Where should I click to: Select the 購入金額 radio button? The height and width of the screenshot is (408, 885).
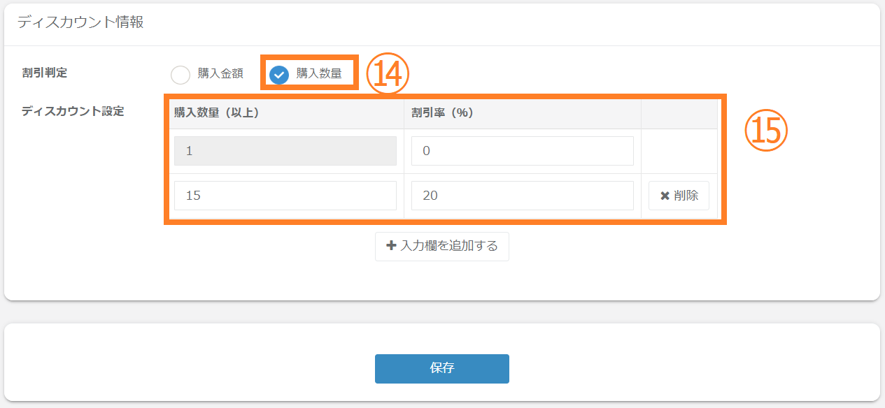click(180, 75)
